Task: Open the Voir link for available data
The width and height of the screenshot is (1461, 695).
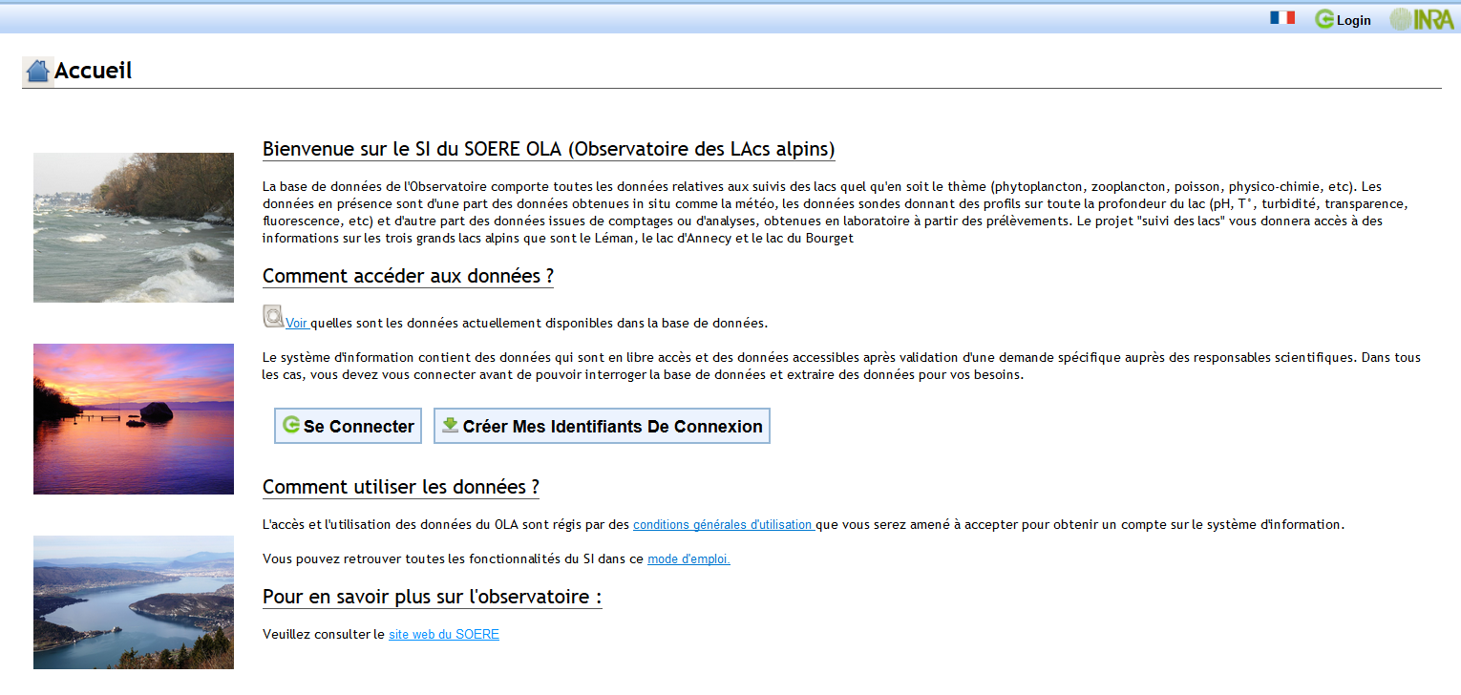Action: [297, 324]
